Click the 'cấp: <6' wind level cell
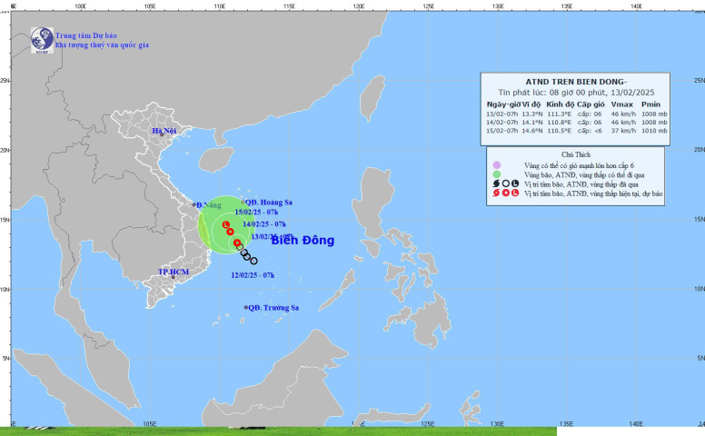Image resolution: width=705 pixels, height=436 pixels. point(590,131)
